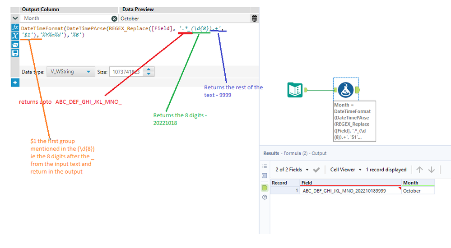Select cell ABC_DEF_GHI_JKL_MNO_202210189999

tap(350, 191)
